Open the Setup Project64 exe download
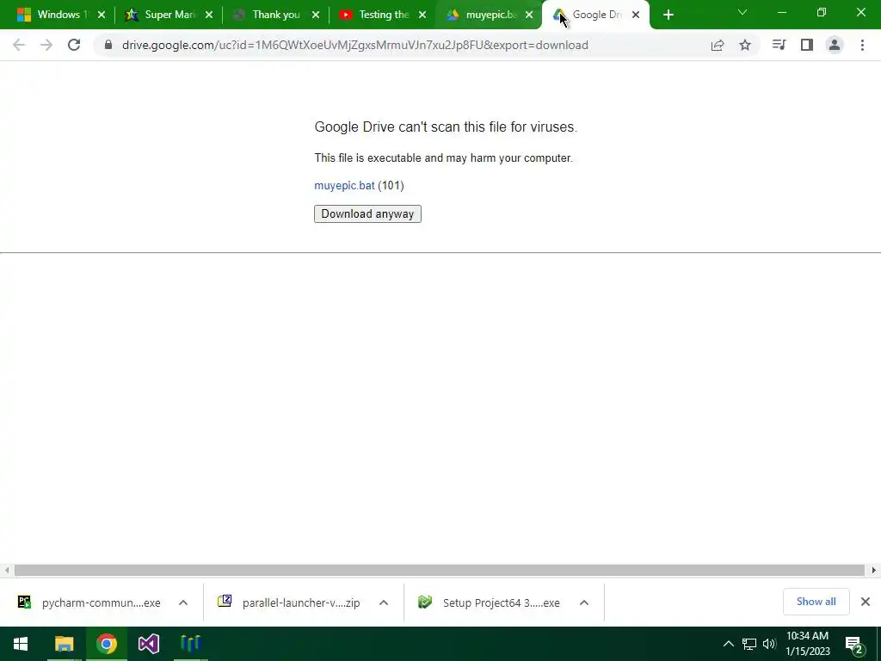Screen dimensions: 881x661 [490, 602]
